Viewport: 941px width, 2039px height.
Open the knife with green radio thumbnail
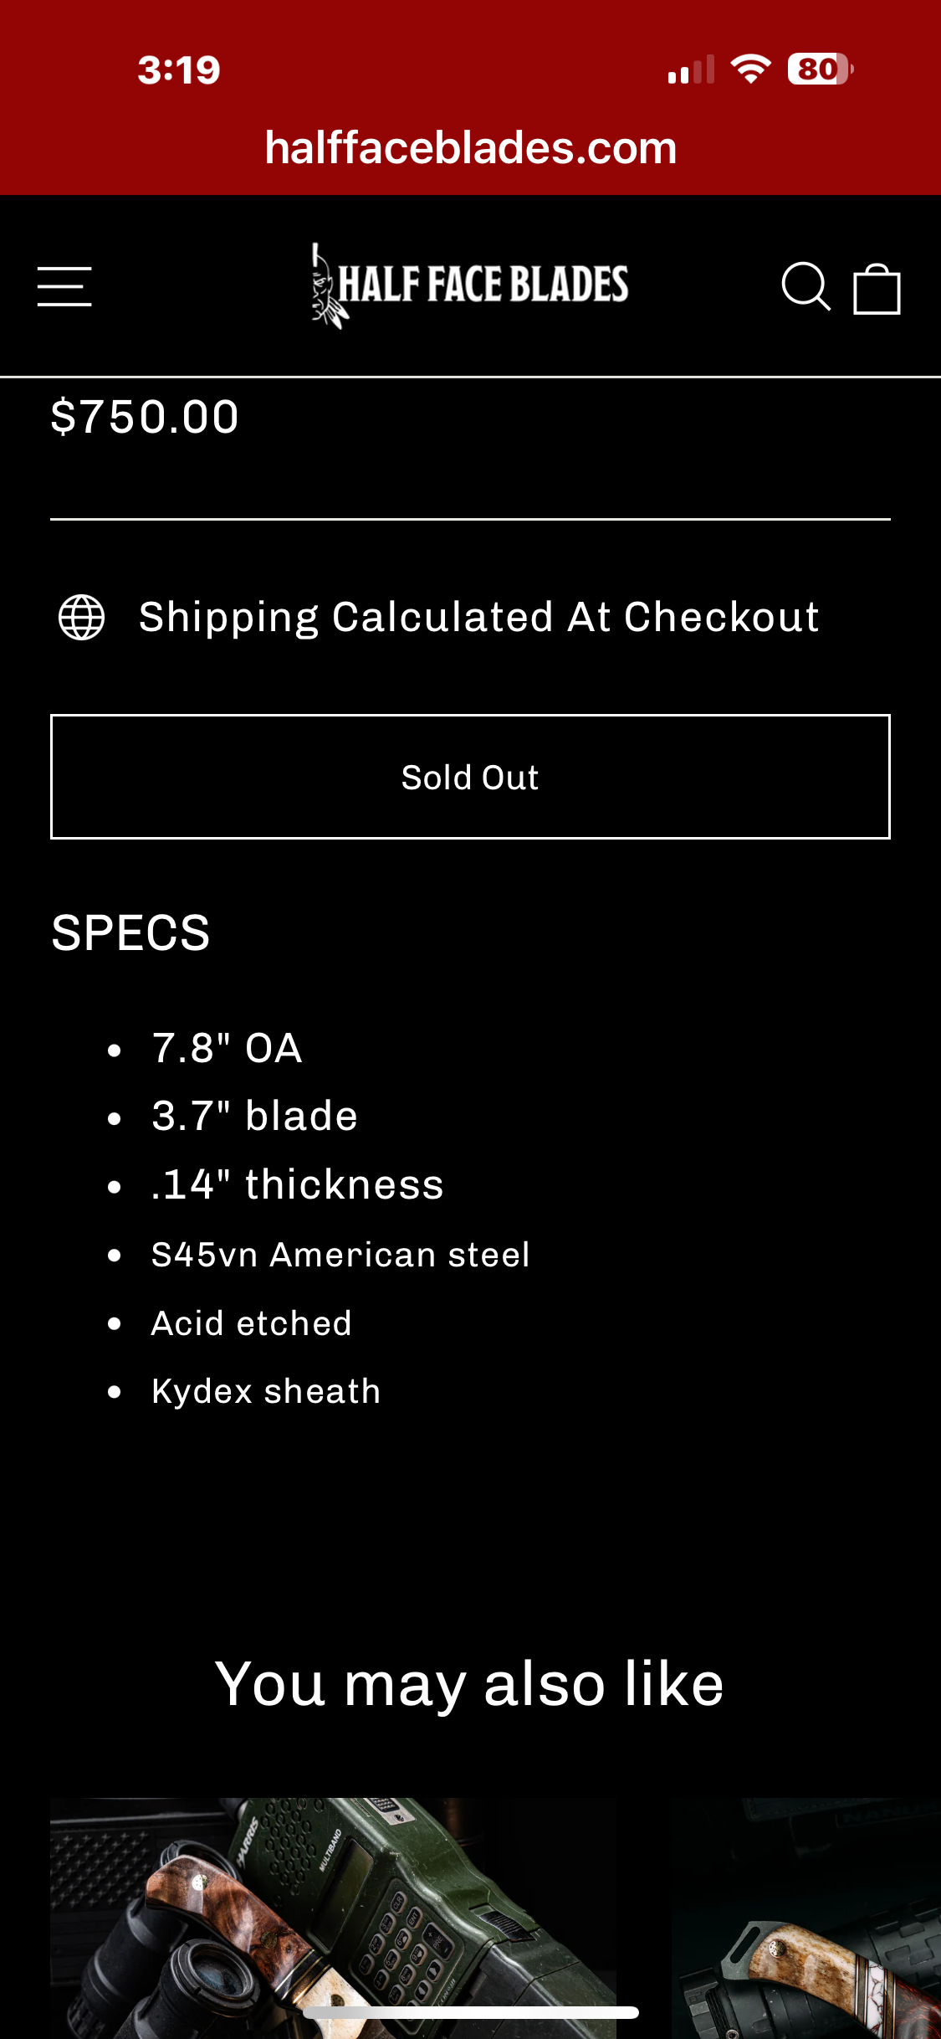(x=333, y=1917)
